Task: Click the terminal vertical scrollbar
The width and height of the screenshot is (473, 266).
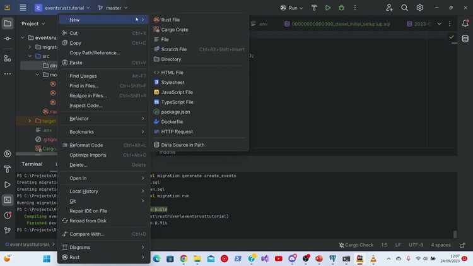Action: [455, 234]
